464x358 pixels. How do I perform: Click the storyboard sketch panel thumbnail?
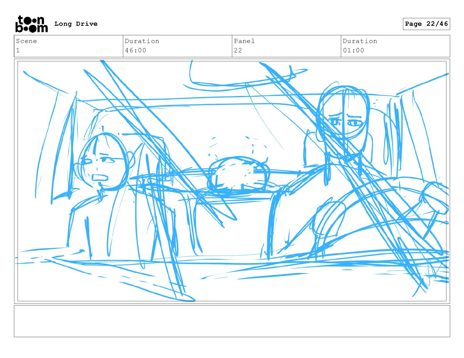(232, 181)
